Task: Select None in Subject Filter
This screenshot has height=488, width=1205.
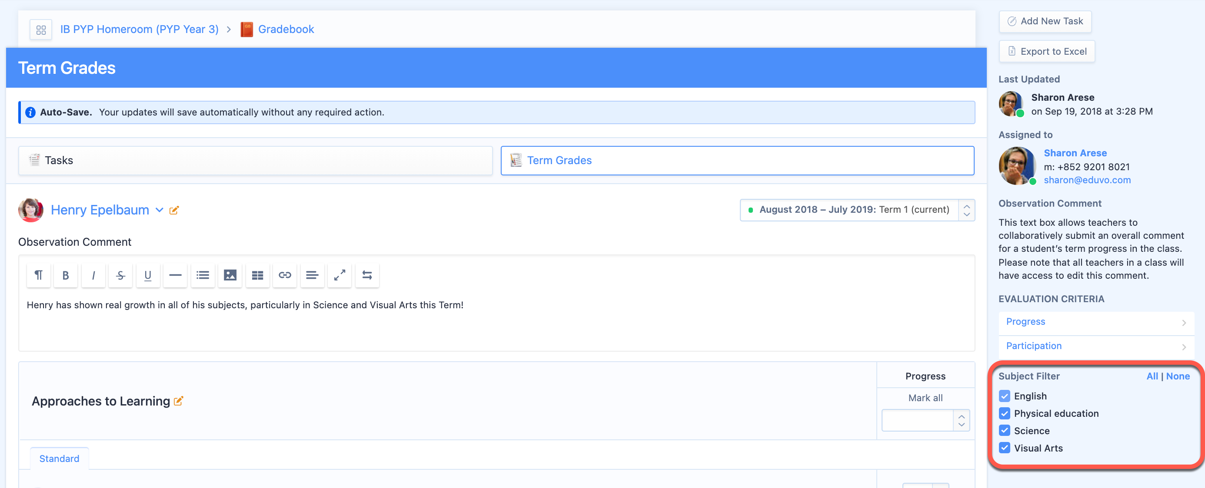Action: point(1178,376)
